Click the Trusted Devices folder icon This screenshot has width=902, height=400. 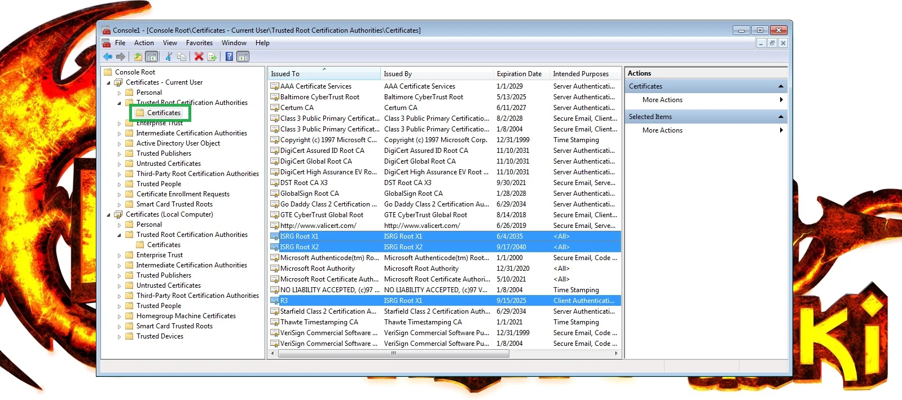129,336
